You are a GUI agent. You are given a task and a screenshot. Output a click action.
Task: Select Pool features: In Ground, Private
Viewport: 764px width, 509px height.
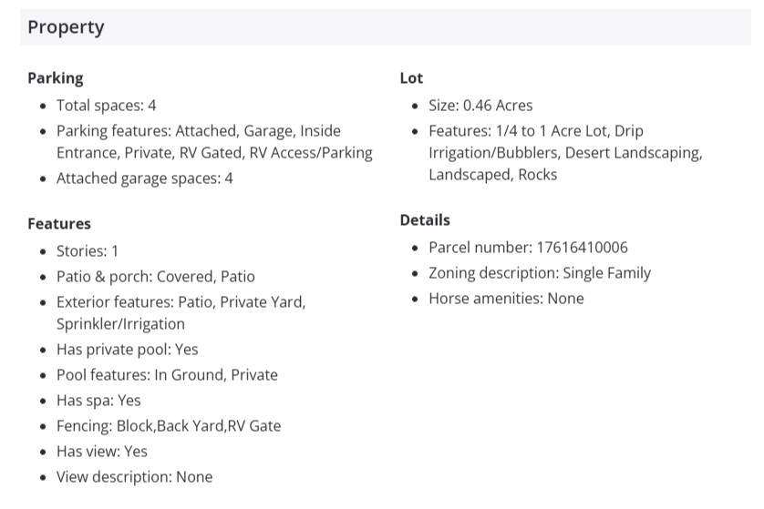167,374
